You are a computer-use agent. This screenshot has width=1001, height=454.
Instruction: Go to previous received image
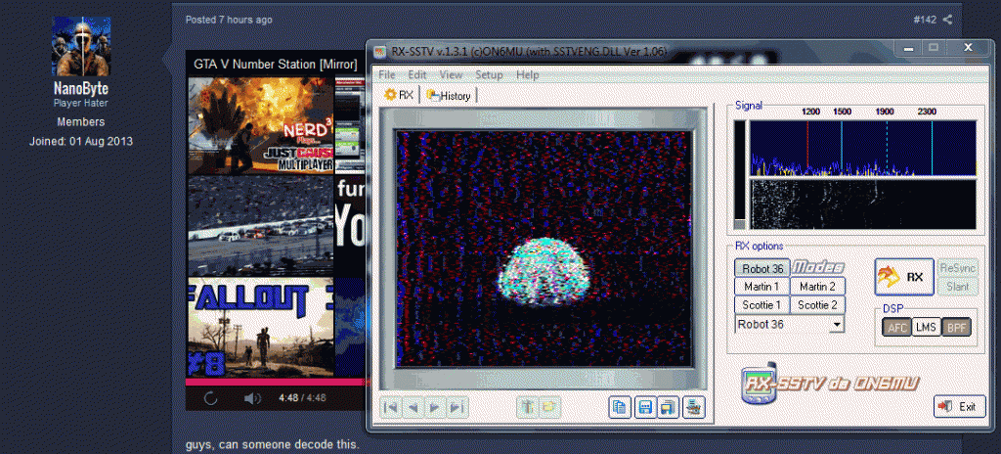pyautogui.click(x=413, y=407)
